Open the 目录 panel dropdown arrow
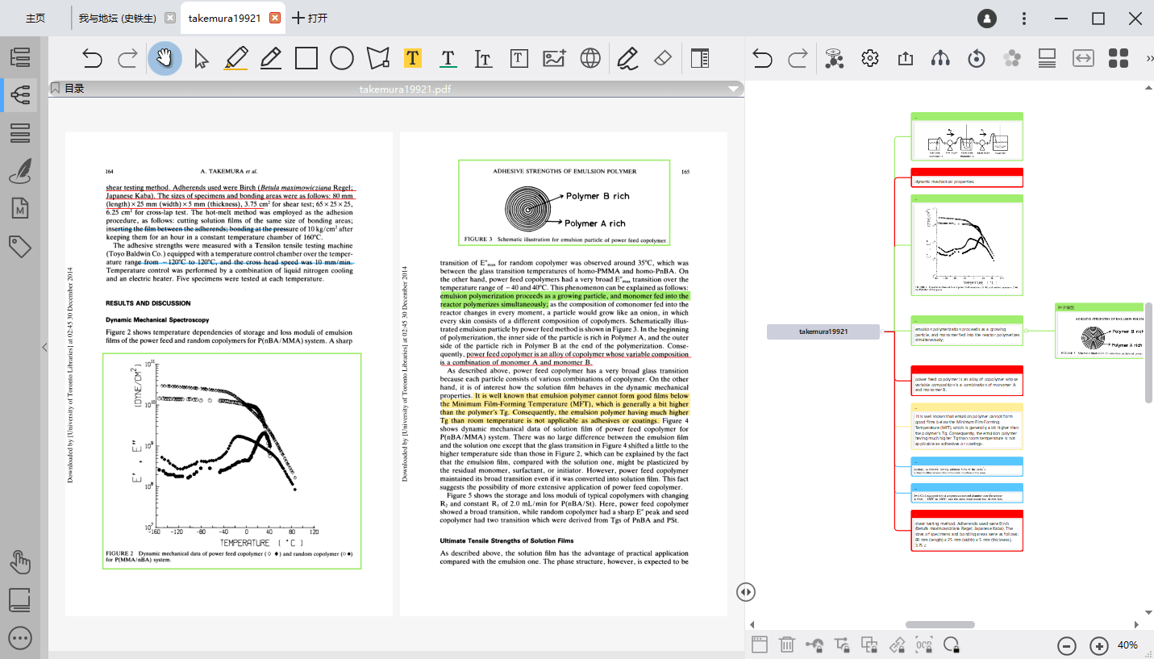Screen dimensions: 1154x659 click(733, 89)
